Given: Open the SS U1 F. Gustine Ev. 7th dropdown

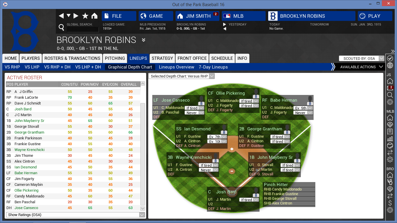Looking at the screenshot, I should click(217, 137).
